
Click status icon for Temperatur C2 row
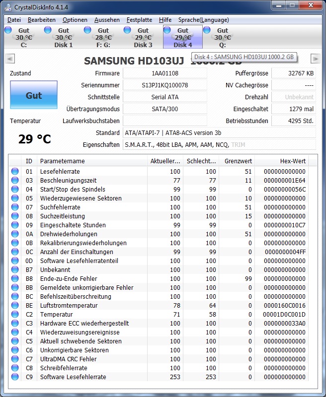[x=15, y=314]
